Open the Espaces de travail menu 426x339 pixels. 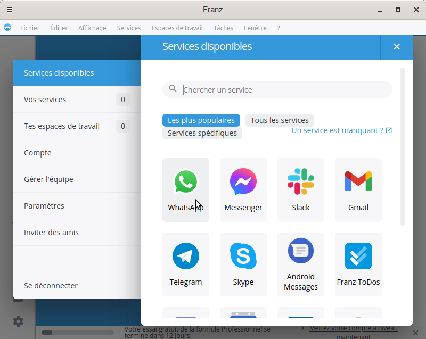point(177,28)
